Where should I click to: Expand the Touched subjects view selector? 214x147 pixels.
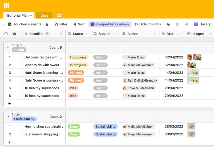(x=5, y=24)
